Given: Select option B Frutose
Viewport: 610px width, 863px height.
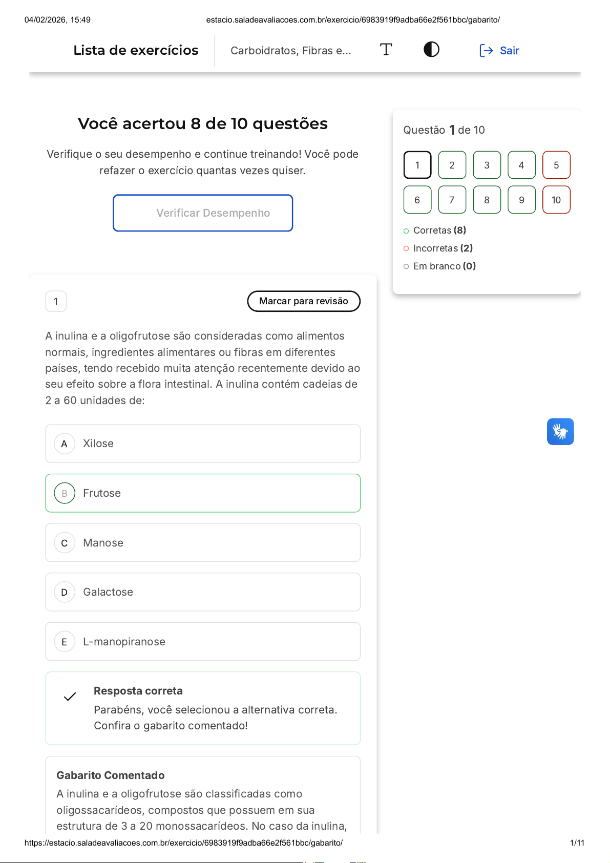Looking at the screenshot, I should (203, 493).
